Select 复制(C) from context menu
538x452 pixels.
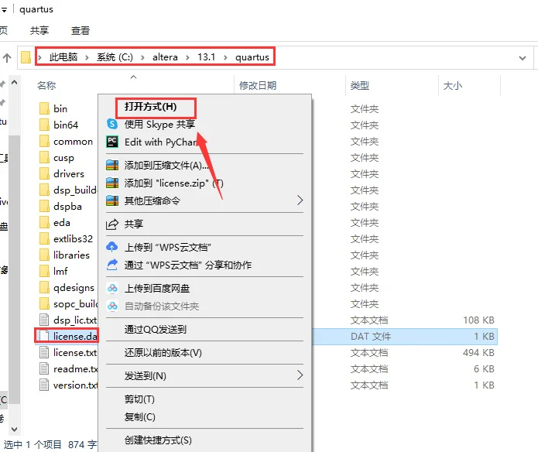point(139,417)
